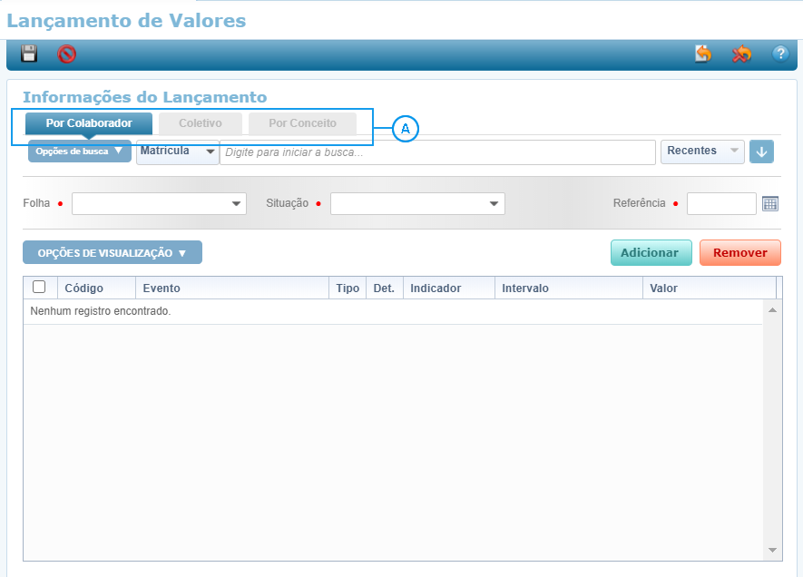Viewport: 803px width, 577px height.
Task: Click the return arrow icon with red X
Action: pyautogui.click(x=741, y=54)
